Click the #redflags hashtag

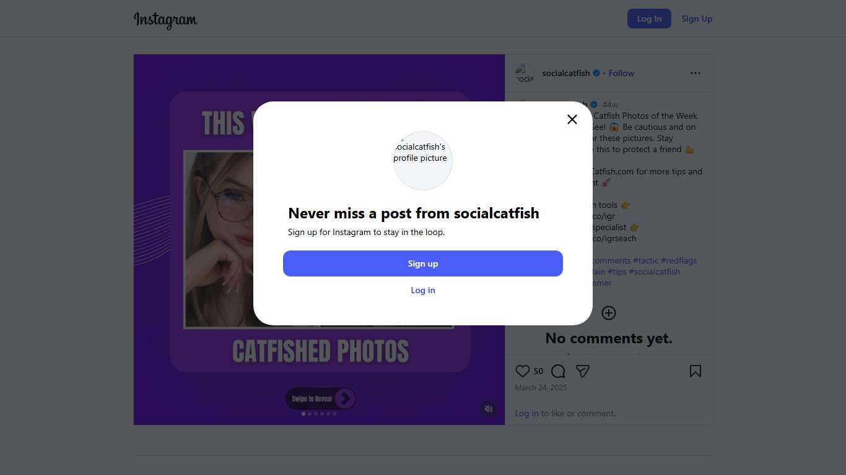[679, 260]
